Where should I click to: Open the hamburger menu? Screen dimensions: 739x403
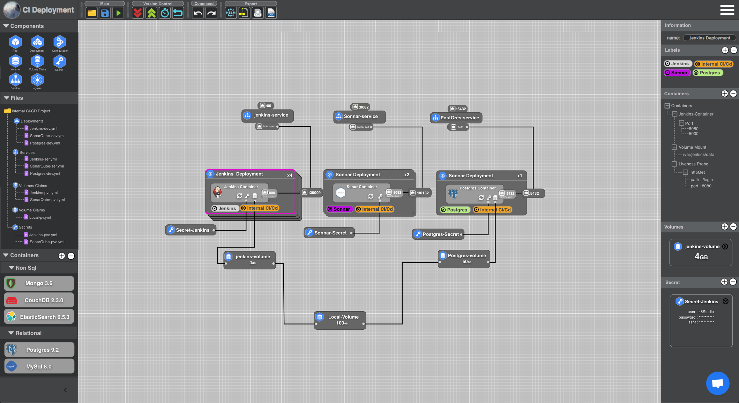tap(727, 10)
